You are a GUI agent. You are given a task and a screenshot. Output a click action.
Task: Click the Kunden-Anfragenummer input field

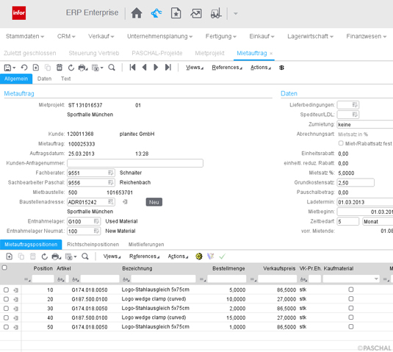click(x=135, y=163)
